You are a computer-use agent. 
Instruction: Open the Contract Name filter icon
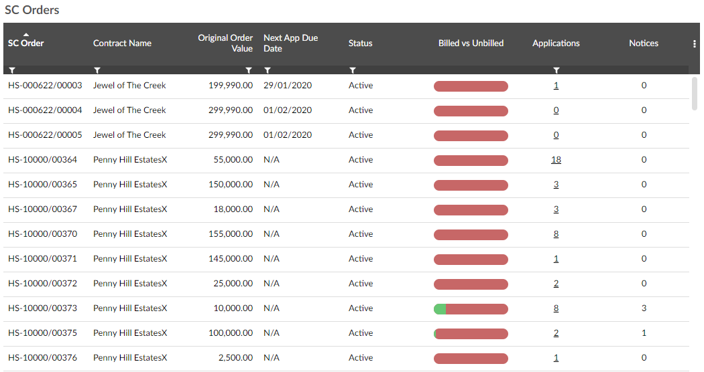tap(97, 70)
